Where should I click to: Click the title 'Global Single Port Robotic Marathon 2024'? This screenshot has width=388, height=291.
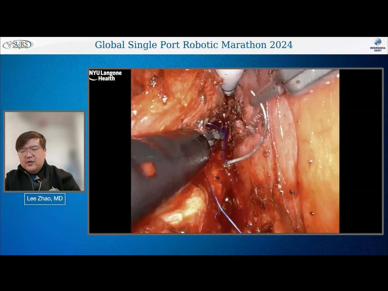tap(194, 45)
